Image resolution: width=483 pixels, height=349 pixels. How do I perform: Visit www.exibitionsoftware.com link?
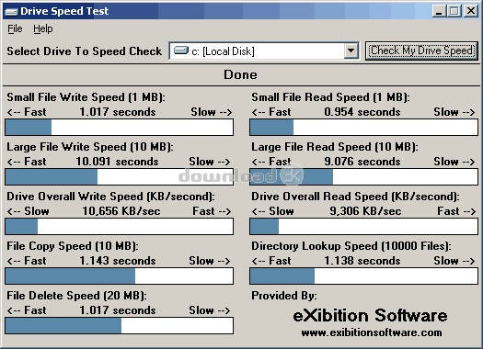(x=372, y=332)
